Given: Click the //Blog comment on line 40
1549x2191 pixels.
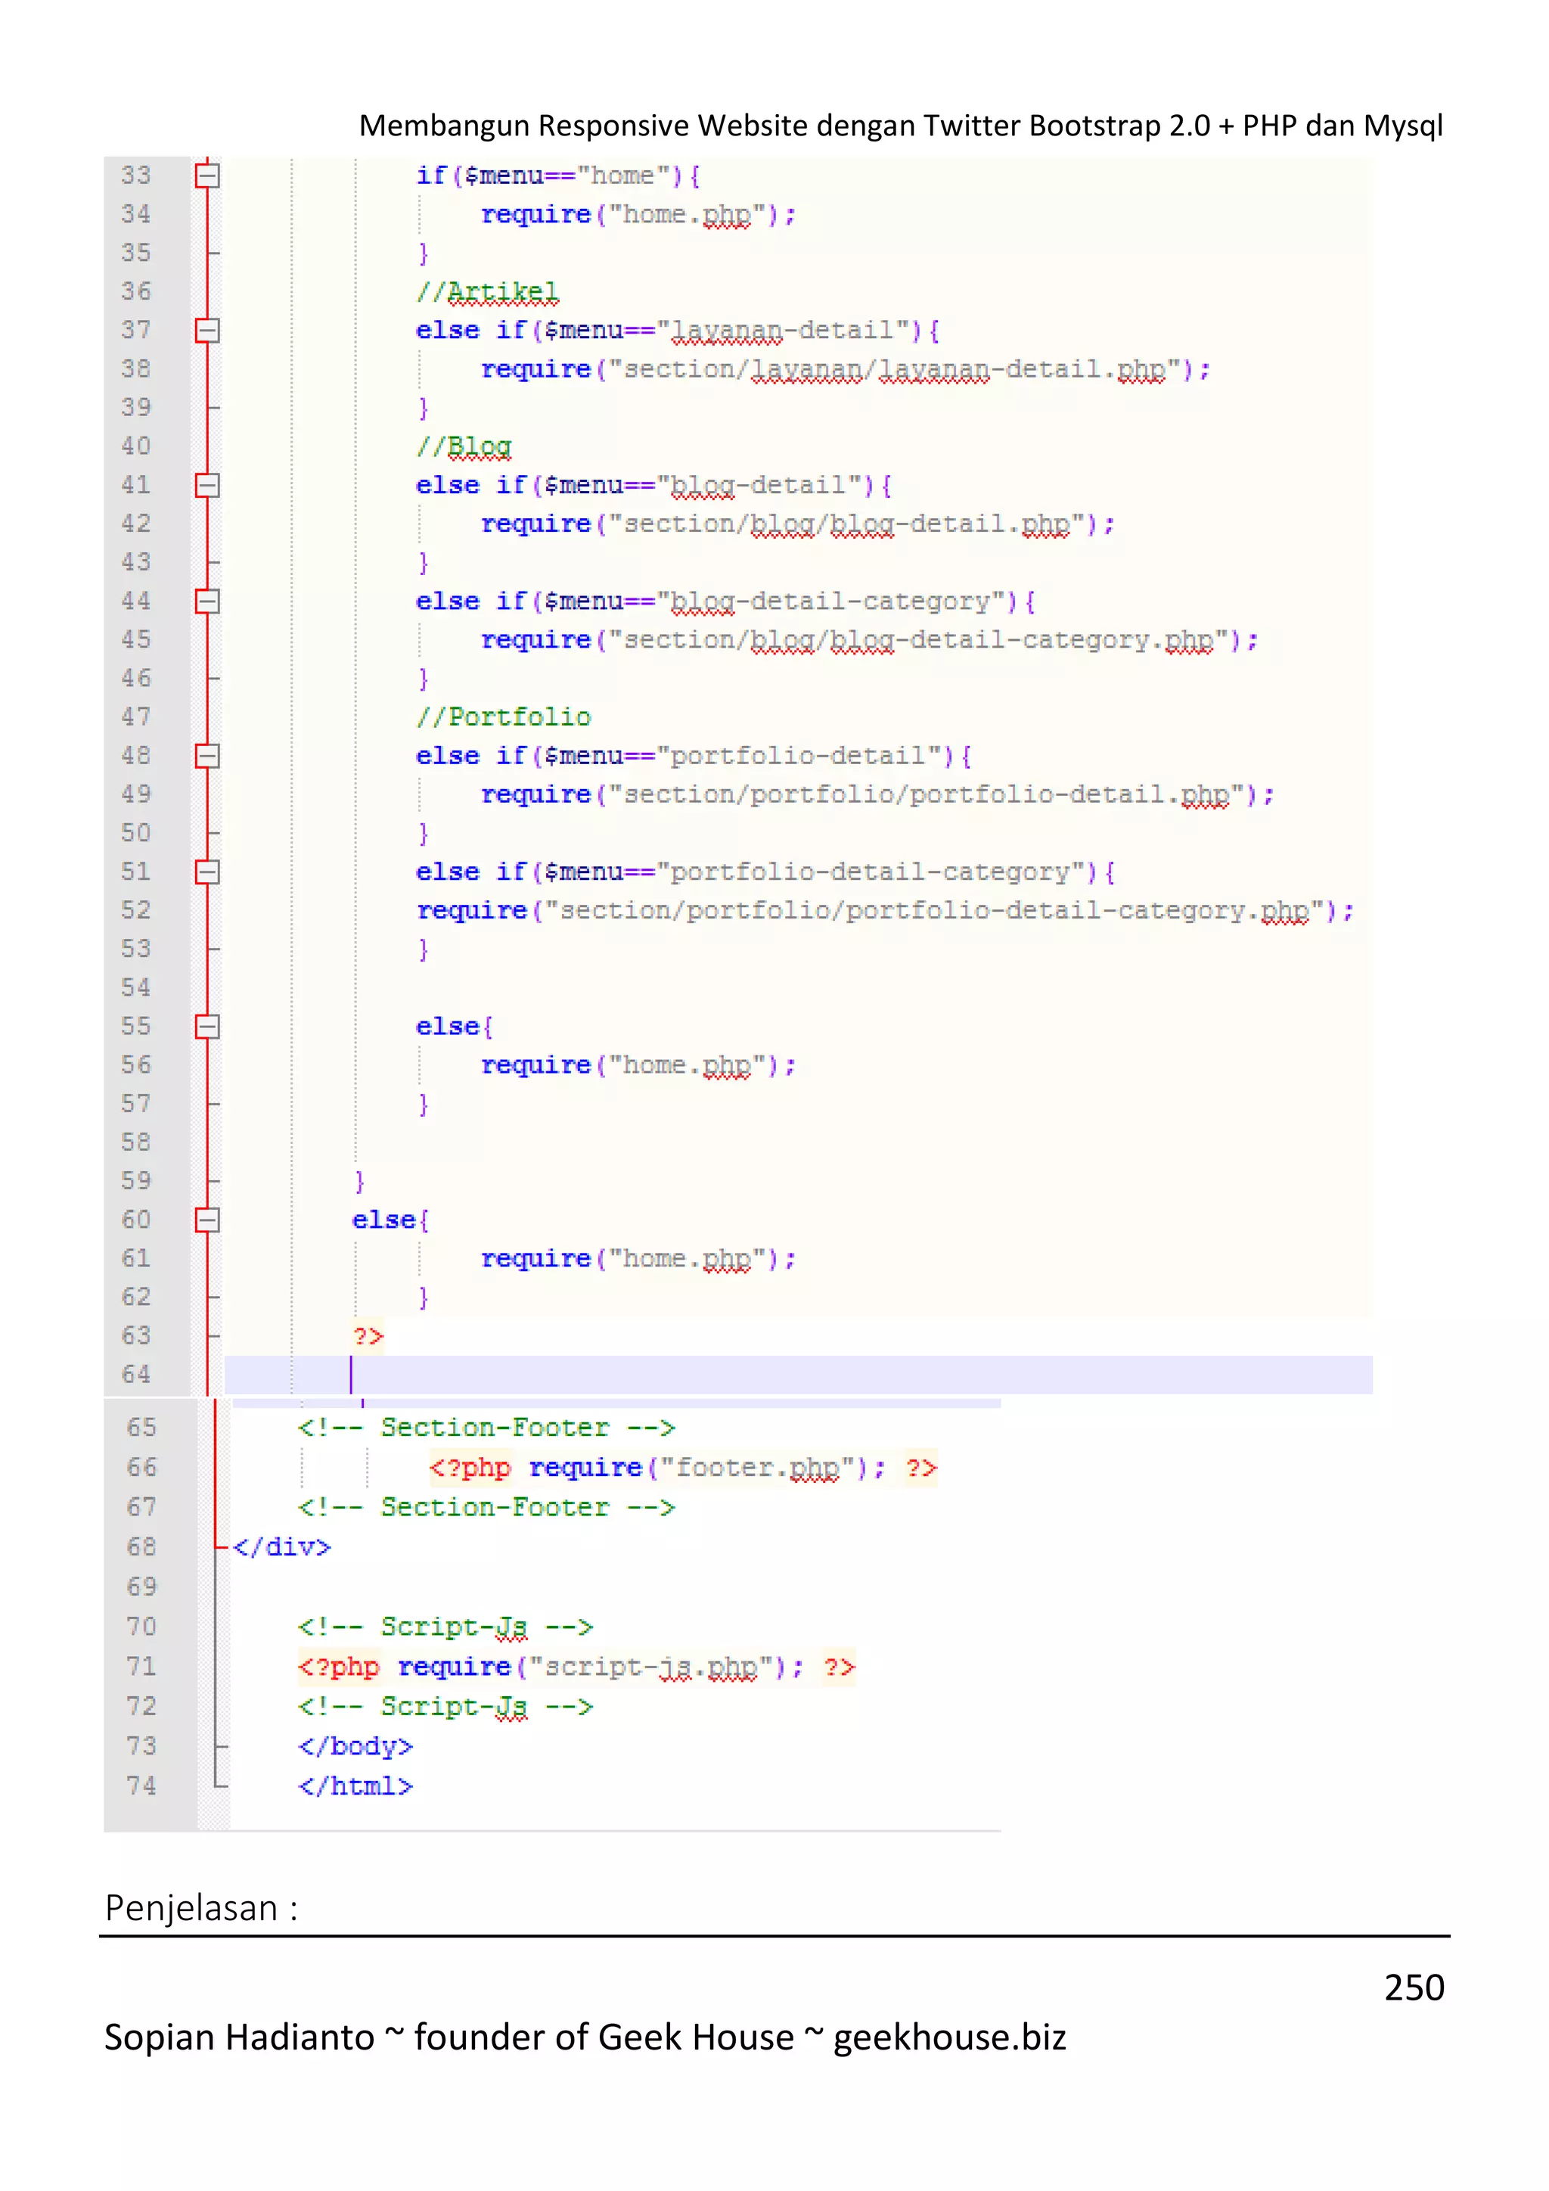Looking at the screenshot, I should [x=464, y=446].
